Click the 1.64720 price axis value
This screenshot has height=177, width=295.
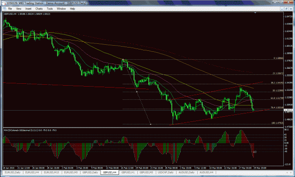(288, 16)
